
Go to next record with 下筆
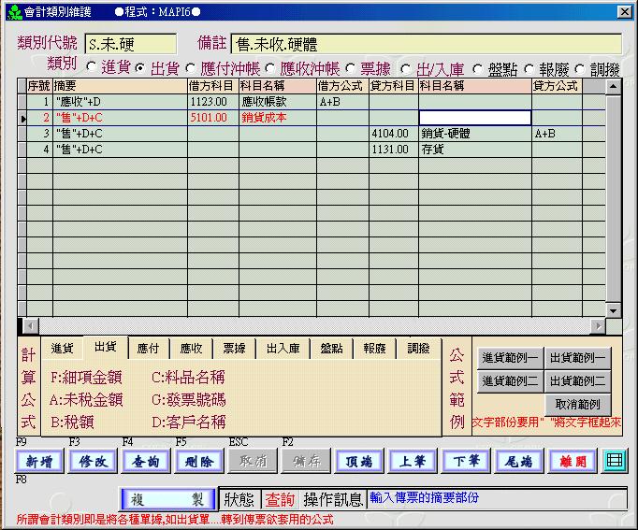[467, 461]
